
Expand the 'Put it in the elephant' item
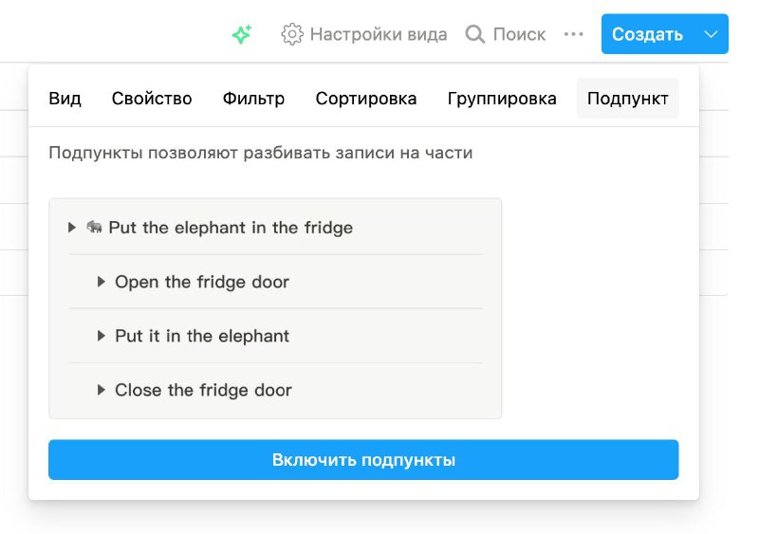coord(101,336)
